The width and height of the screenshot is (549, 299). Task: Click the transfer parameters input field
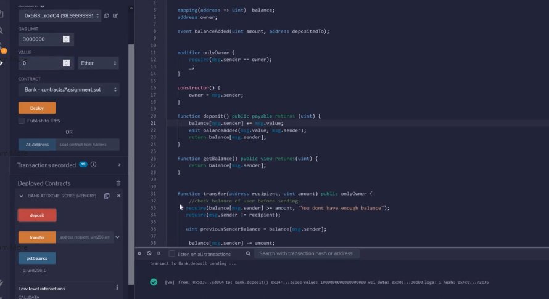click(85, 237)
